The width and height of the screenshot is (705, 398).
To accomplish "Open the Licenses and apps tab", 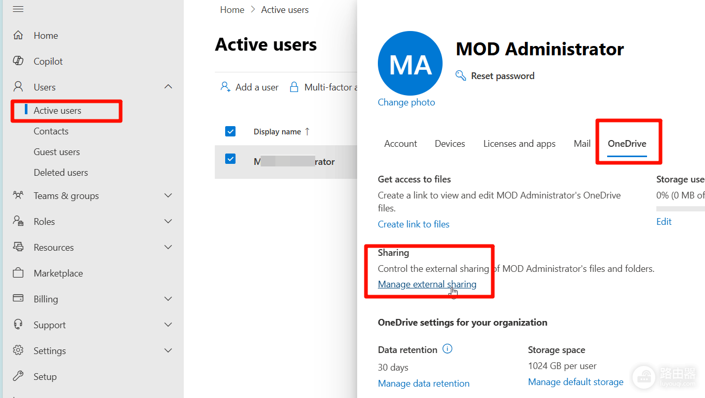I will coord(519,144).
